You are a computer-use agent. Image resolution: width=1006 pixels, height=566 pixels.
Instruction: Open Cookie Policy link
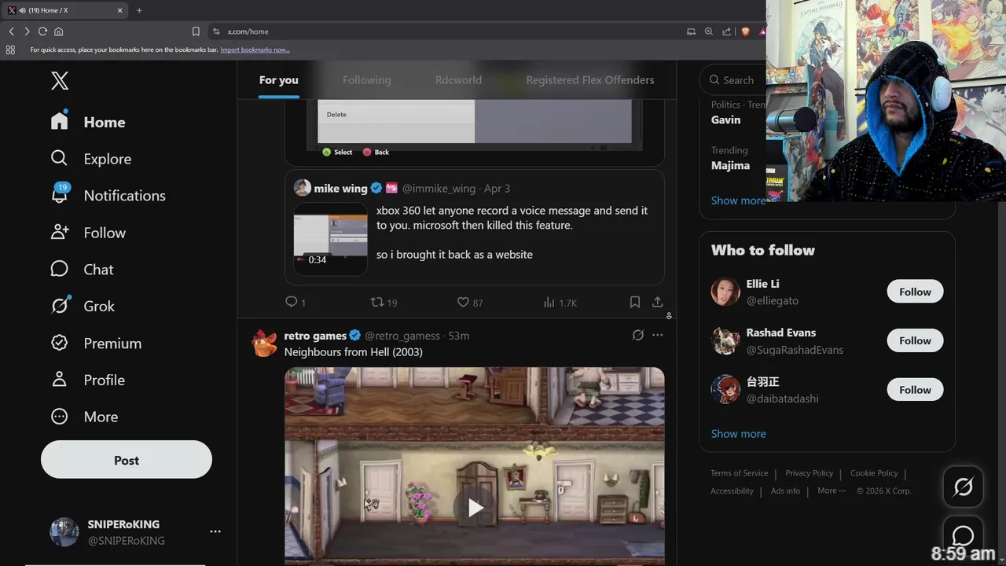click(874, 473)
